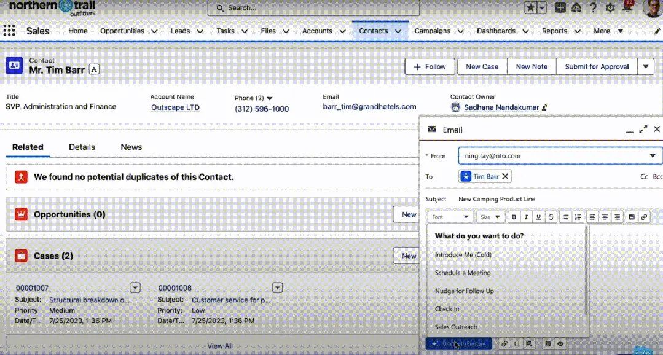Open the More navigation dropdown

coord(608,31)
